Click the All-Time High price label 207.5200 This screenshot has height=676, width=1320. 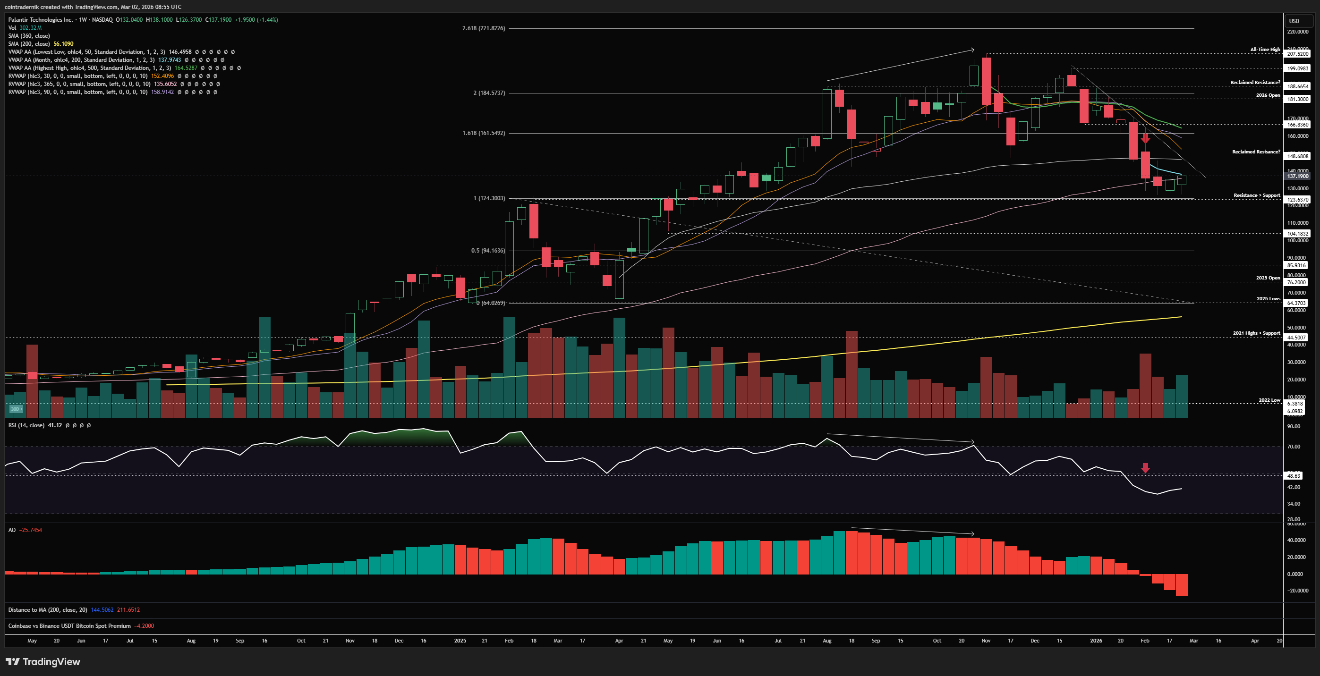point(1297,54)
